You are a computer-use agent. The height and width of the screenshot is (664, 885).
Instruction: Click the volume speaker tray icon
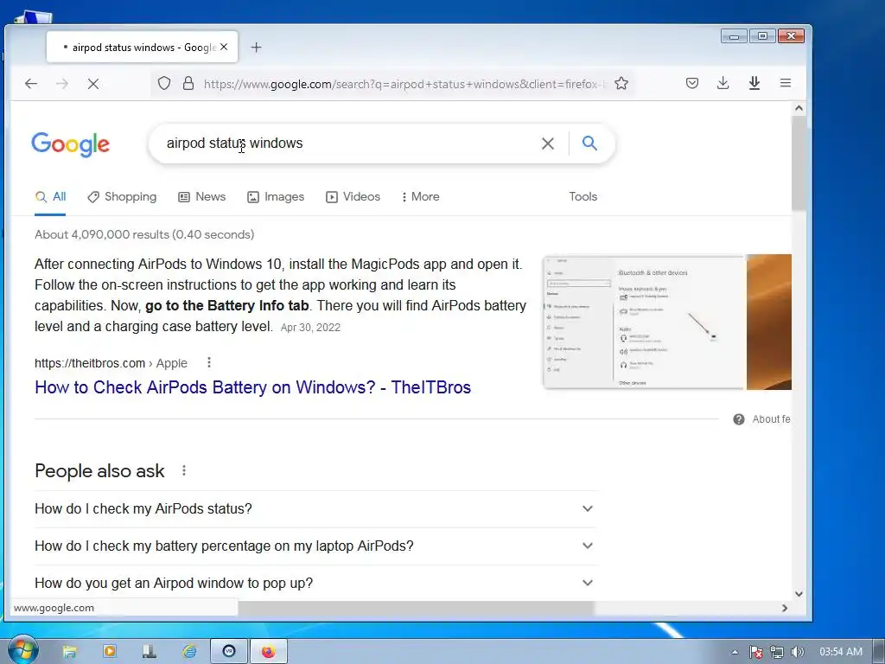pyautogui.click(x=797, y=652)
